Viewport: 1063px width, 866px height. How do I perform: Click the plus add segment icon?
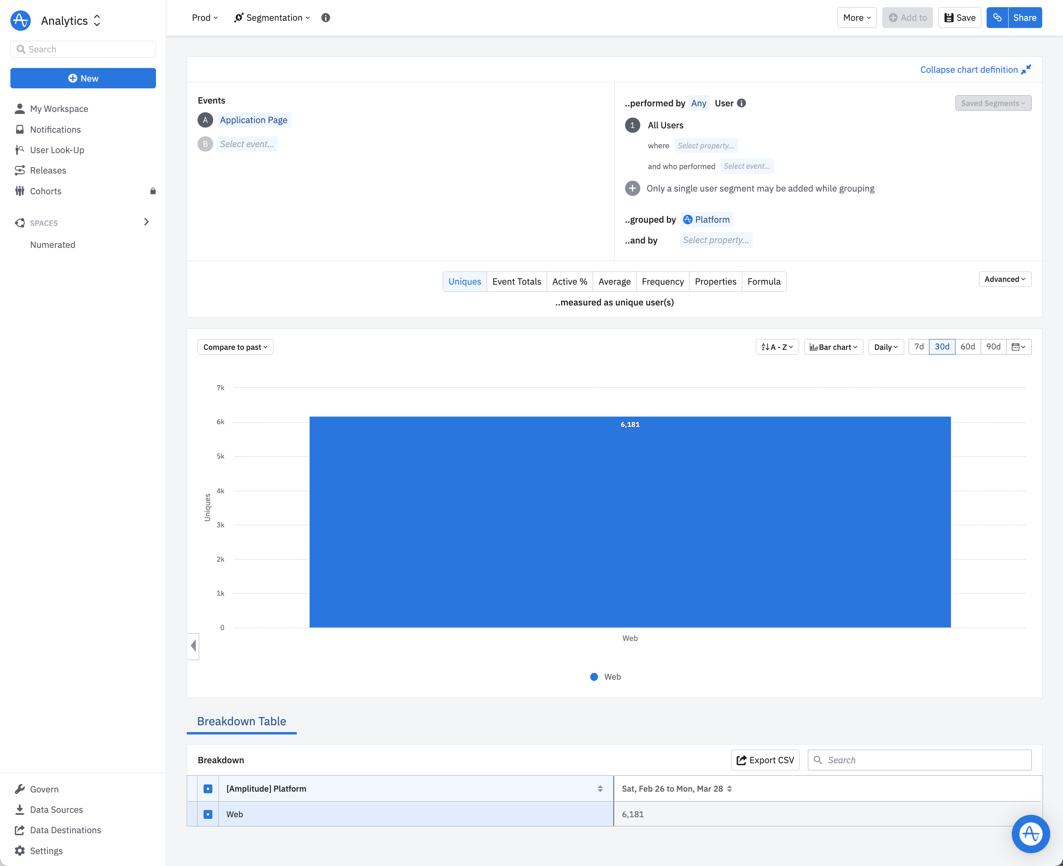coord(632,189)
